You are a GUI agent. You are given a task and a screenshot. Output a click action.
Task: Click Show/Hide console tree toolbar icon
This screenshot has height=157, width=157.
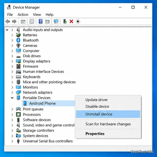23,22
